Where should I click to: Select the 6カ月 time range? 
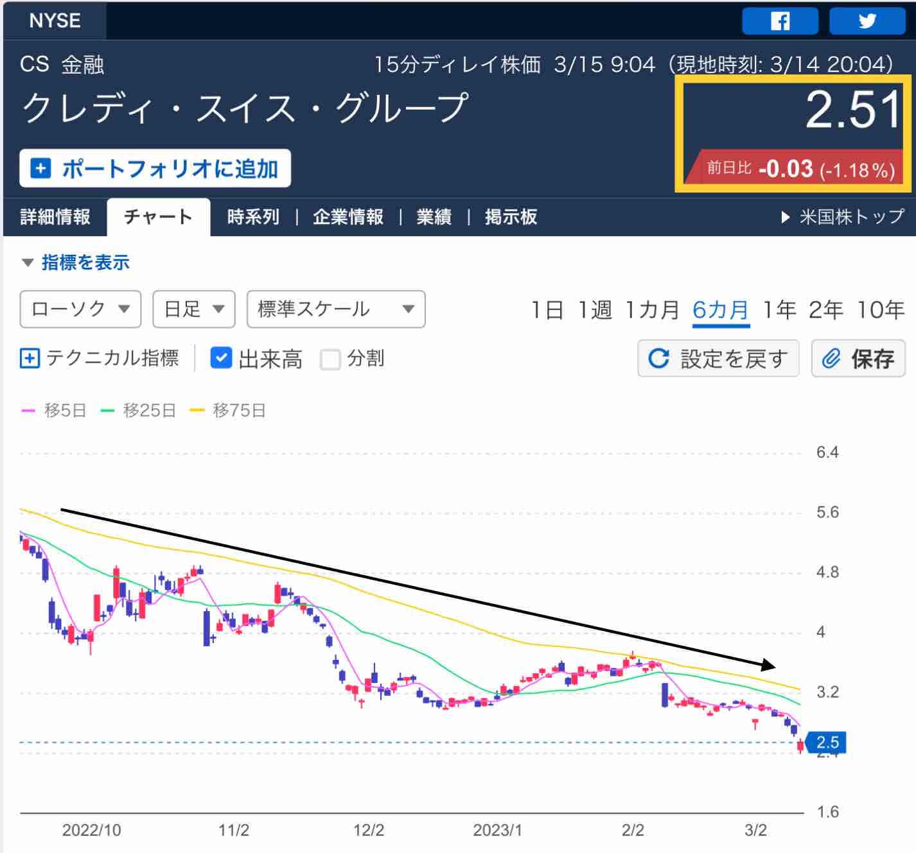721,311
